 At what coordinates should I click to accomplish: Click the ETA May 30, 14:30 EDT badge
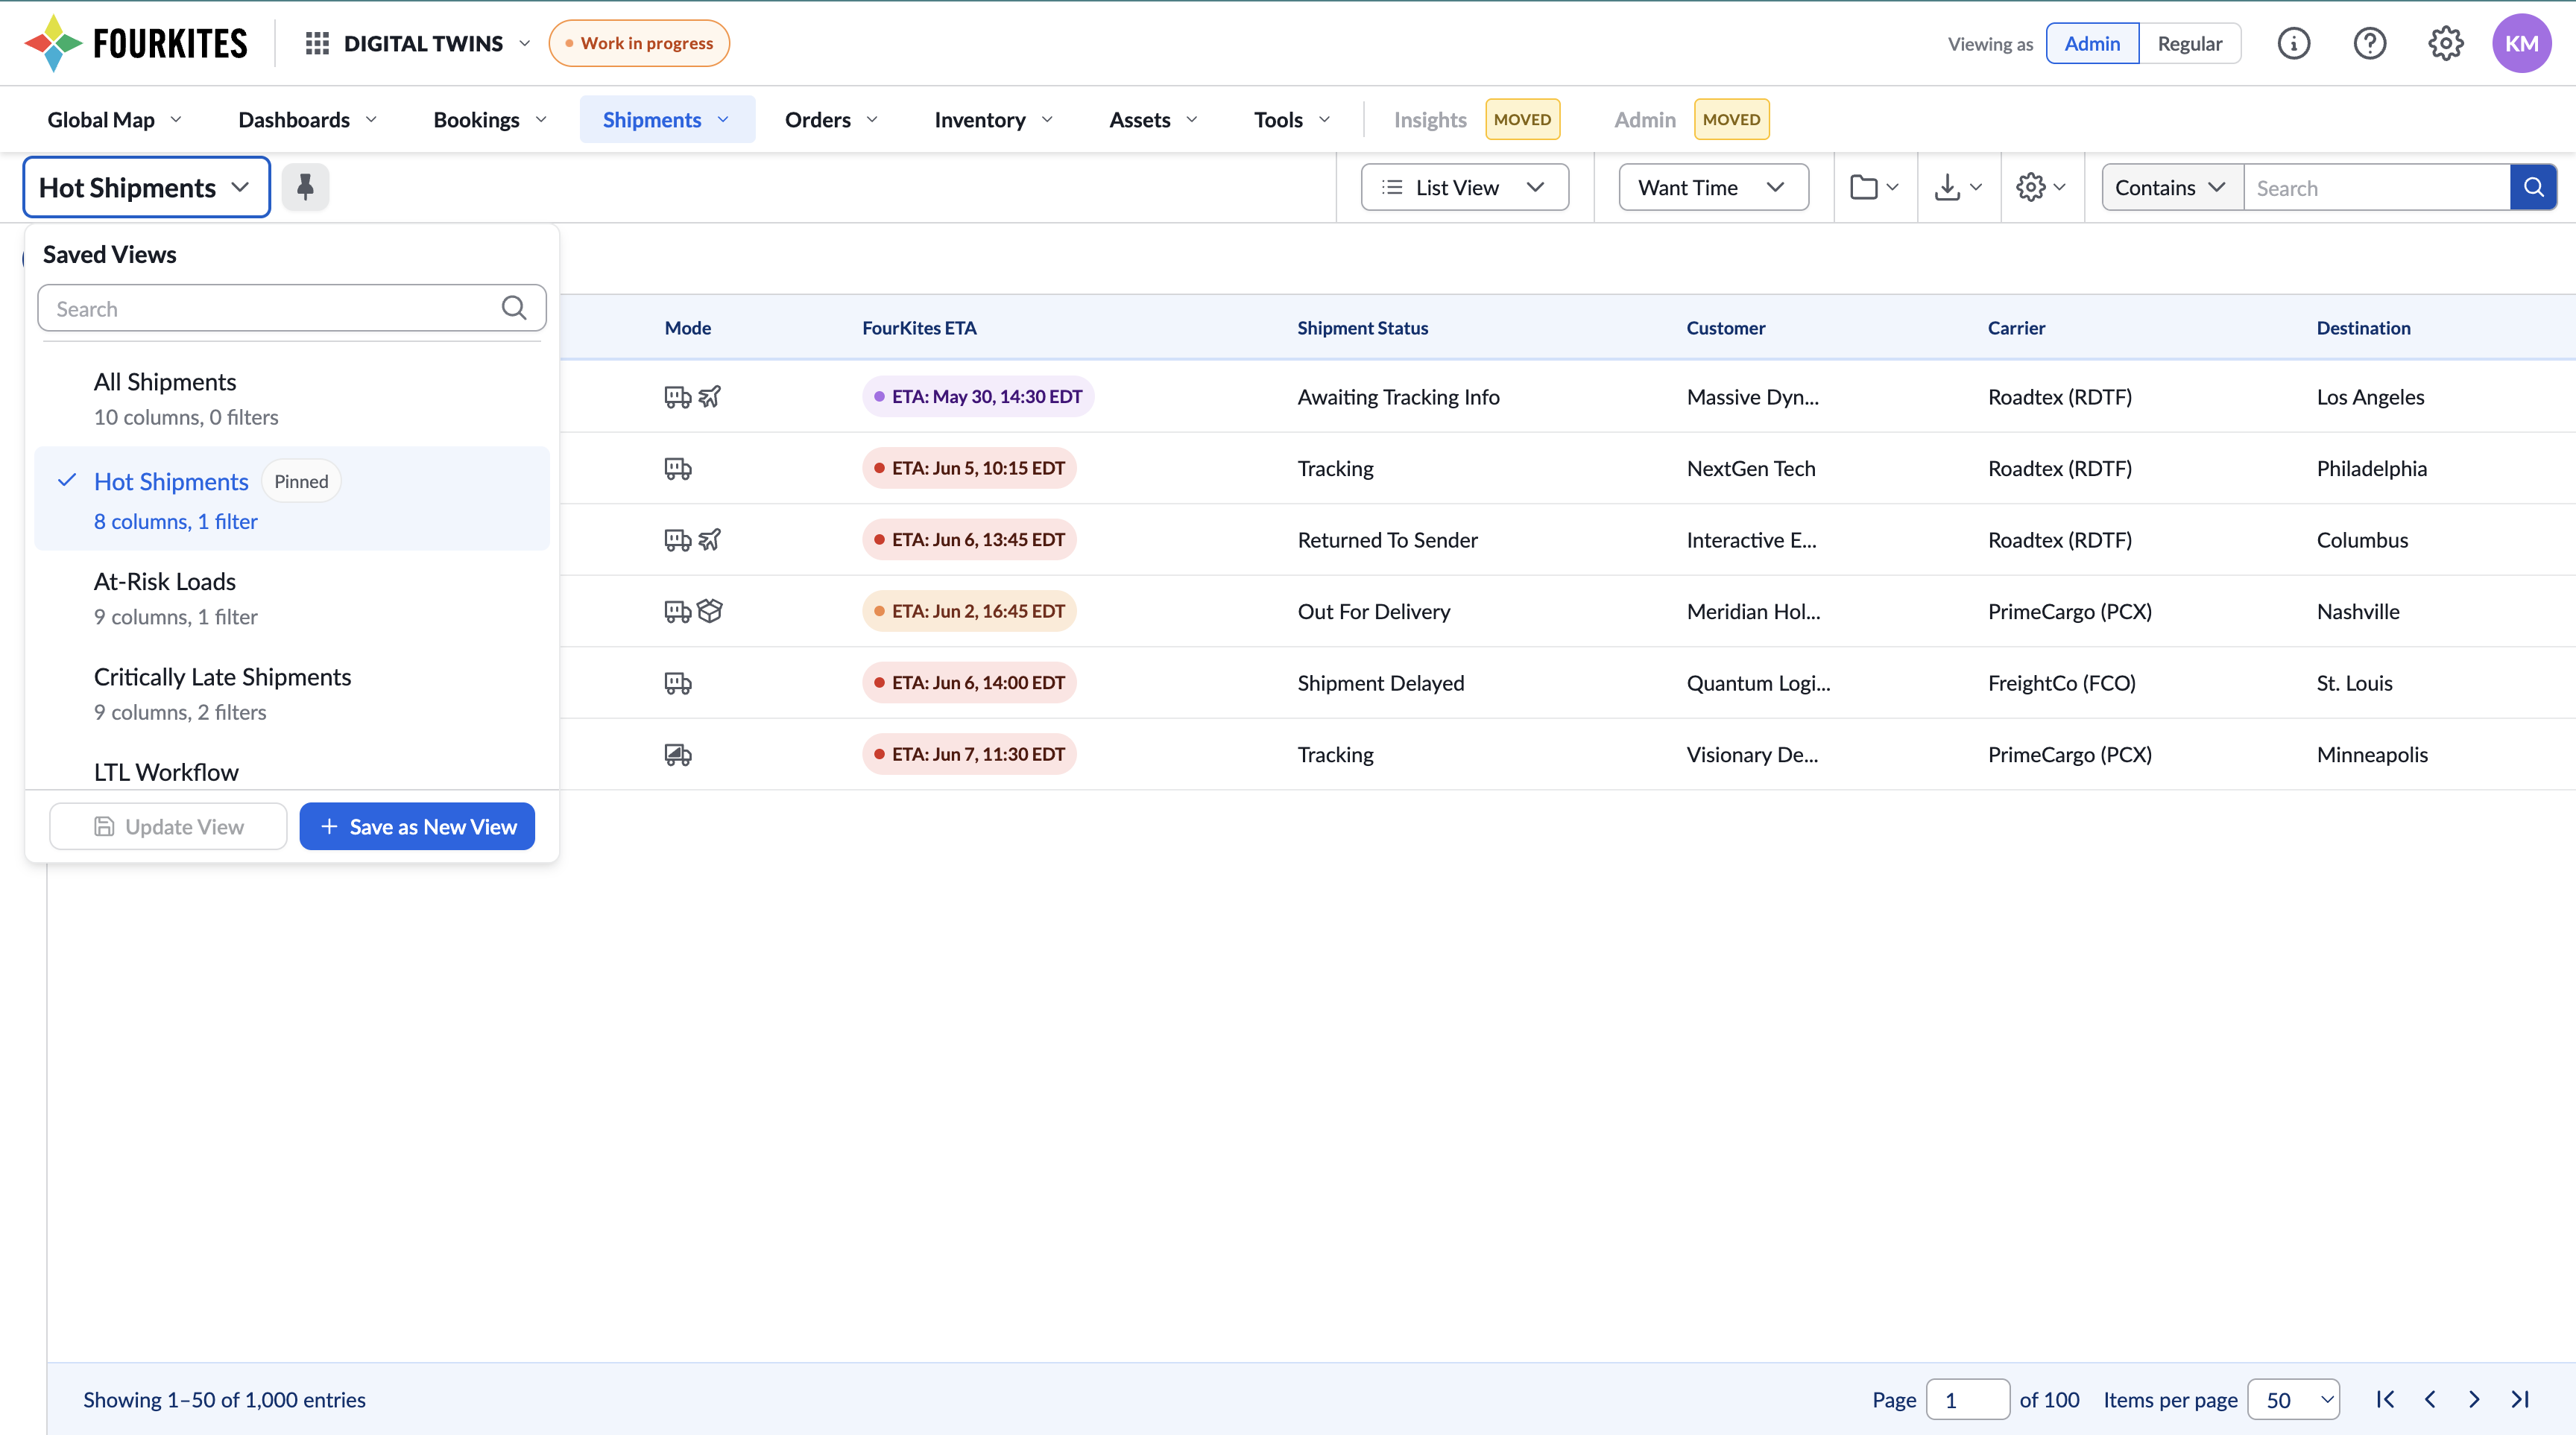pos(978,396)
